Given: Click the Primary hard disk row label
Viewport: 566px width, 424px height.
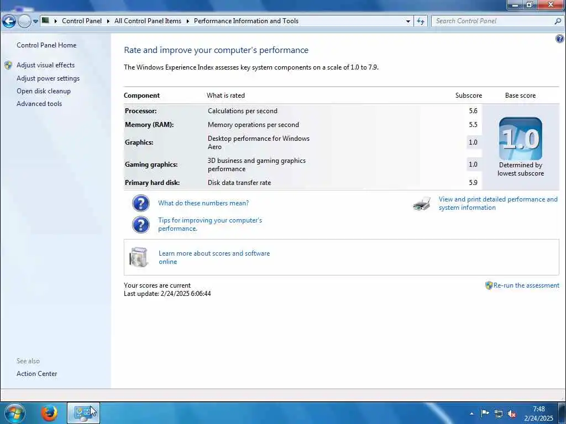Looking at the screenshot, I should [153, 182].
